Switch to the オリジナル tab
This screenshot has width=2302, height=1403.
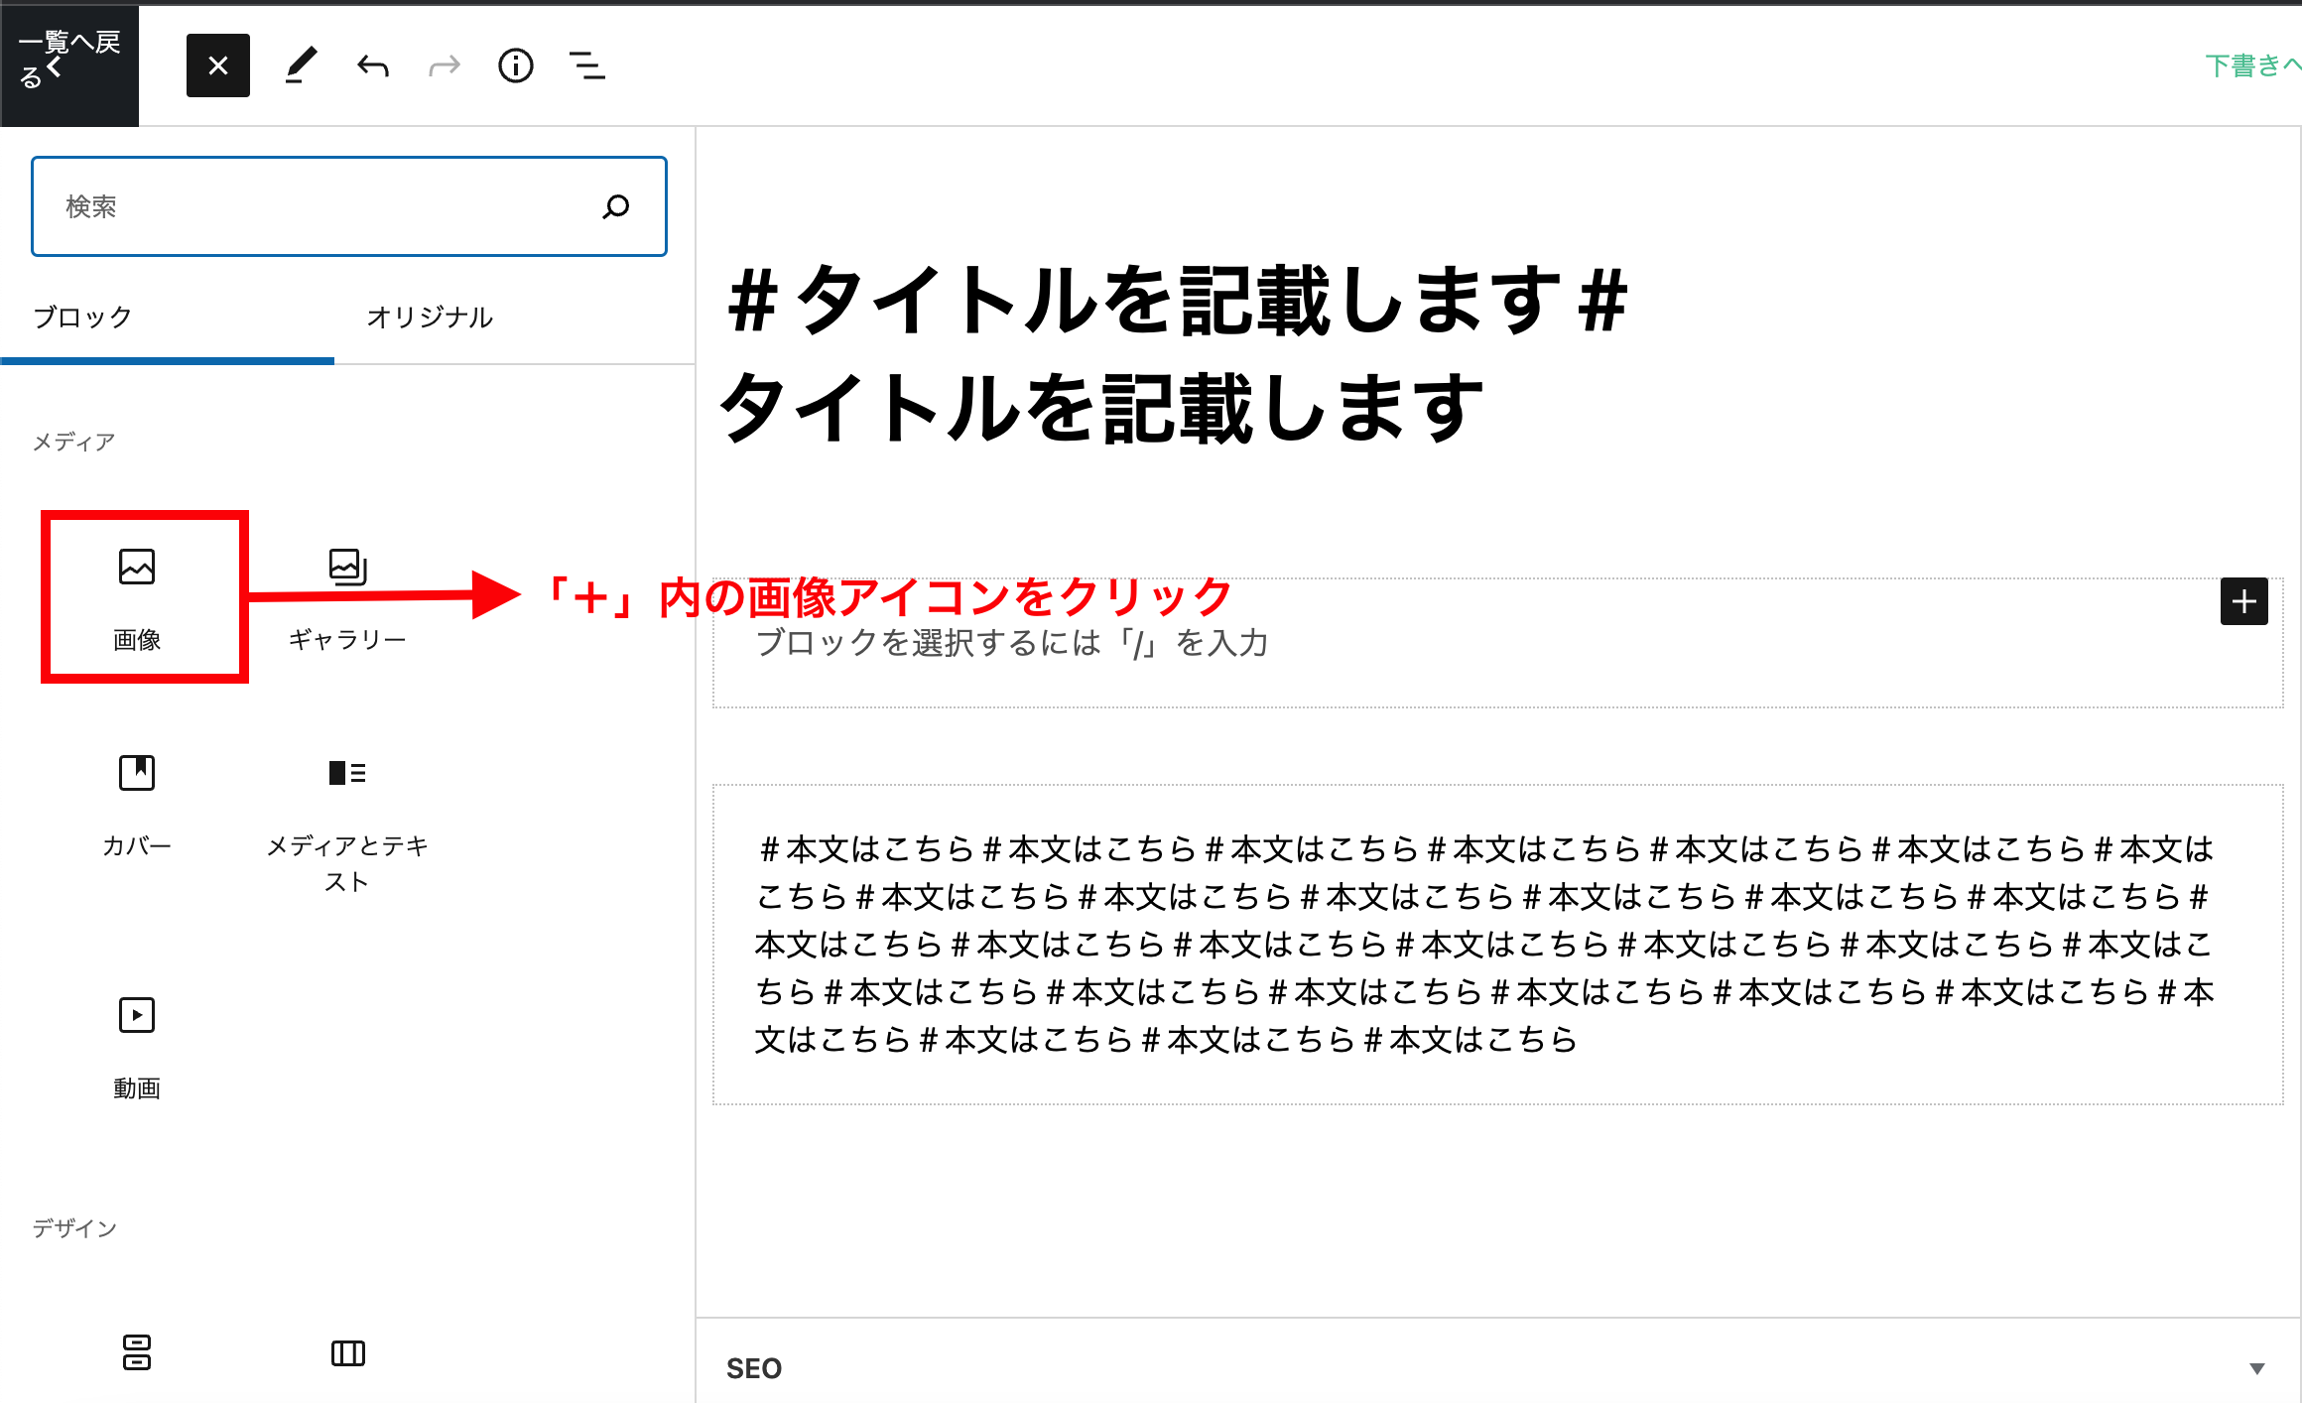click(429, 318)
